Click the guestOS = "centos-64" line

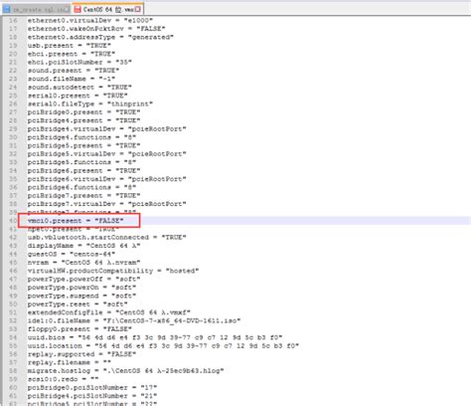pos(72,254)
